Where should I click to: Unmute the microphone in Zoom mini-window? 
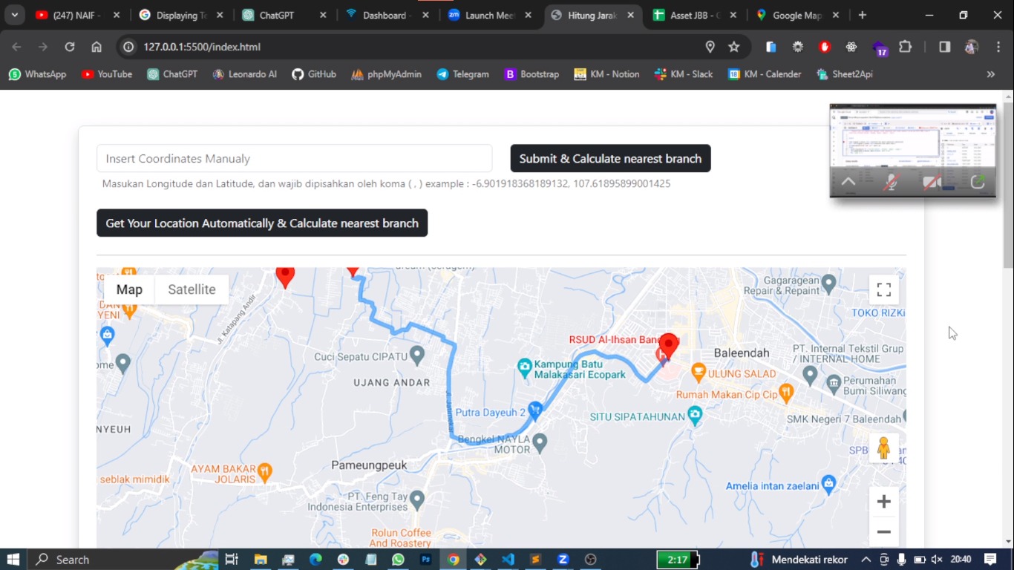[891, 182]
